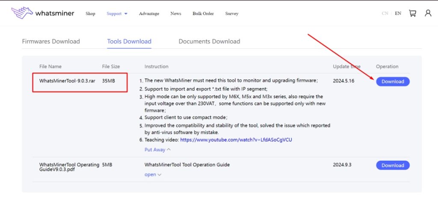Open the News menu item

[x=176, y=13]
